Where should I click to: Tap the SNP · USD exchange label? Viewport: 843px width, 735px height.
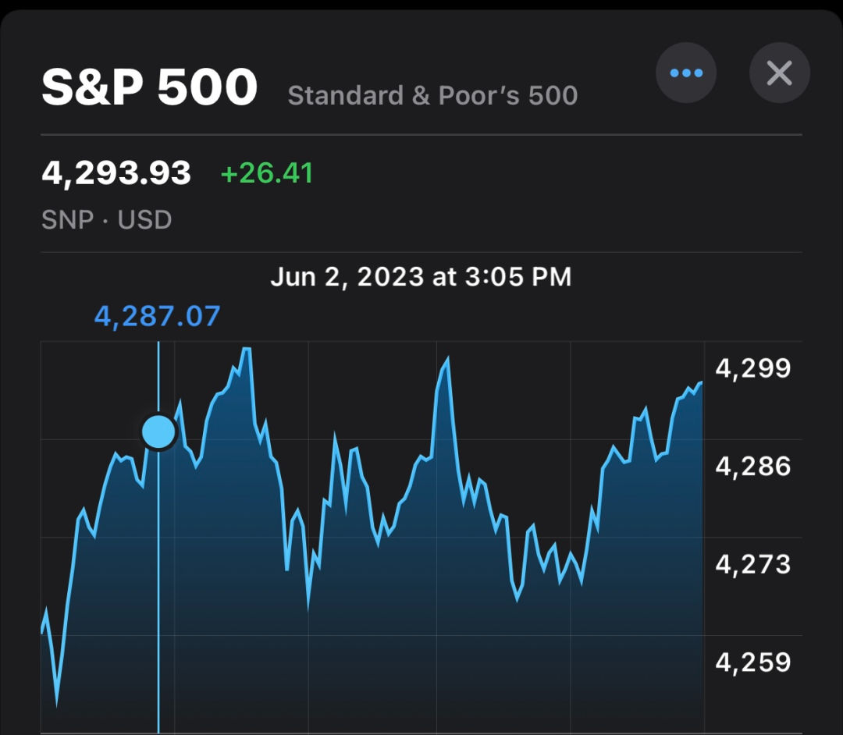point(106,219)
